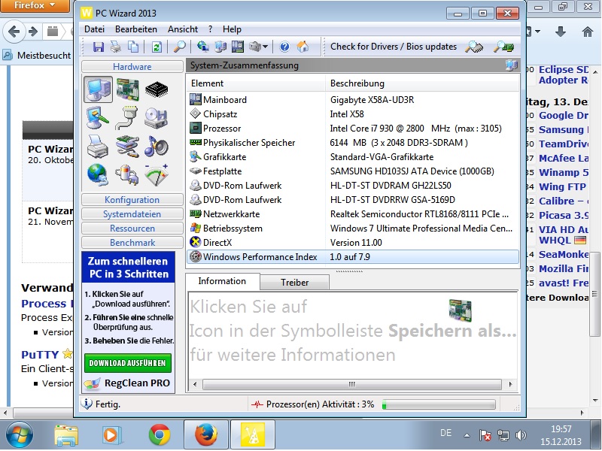Select the Drives disk icon
The height and width of the screenshot is (451, 602).
(157, 118)
